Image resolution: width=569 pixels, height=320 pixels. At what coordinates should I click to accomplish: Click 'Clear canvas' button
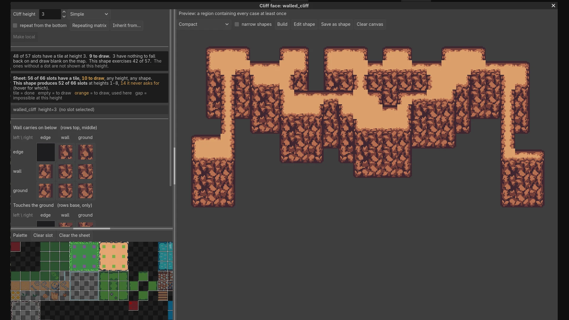(x=370, y=24)
